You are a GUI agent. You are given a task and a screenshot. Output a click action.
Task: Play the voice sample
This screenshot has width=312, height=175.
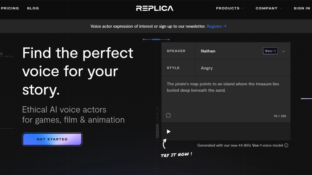click(x=168, y=131)
